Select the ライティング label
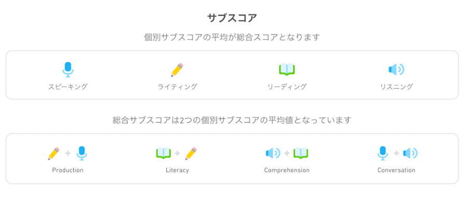This screenshot has width=469, height=203. pyautogui.click(x=177, y=87)
